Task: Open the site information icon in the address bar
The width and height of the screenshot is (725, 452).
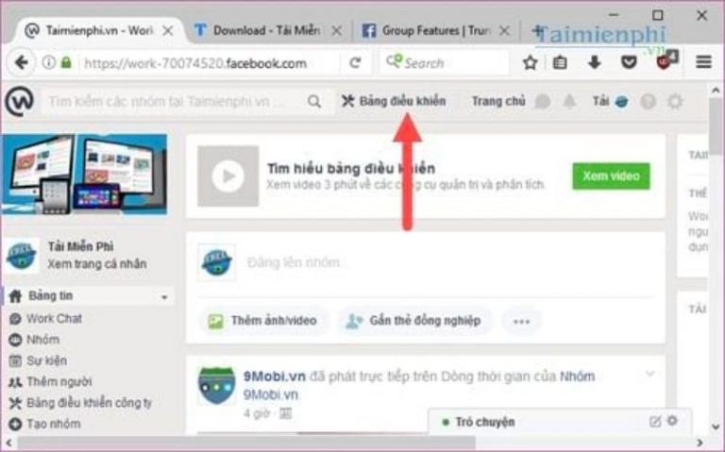Action: pyautogui.click(x=48, y=62)
